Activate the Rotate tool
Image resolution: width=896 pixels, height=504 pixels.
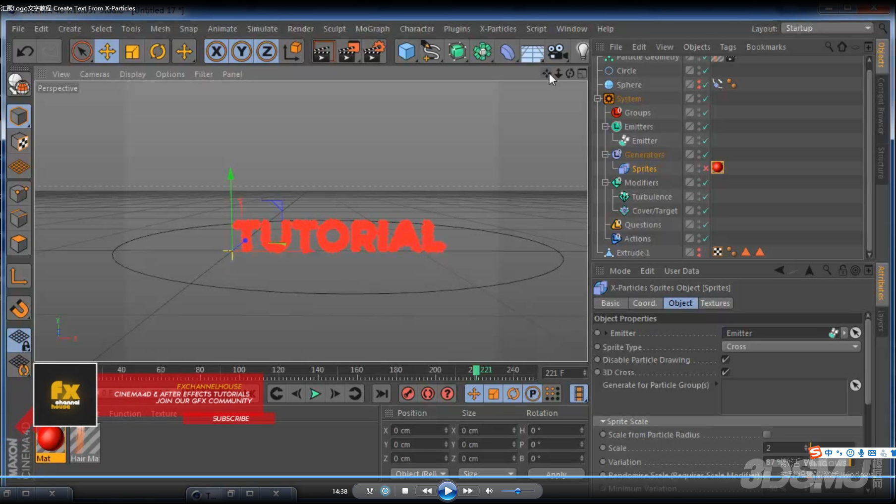[158, 52]
